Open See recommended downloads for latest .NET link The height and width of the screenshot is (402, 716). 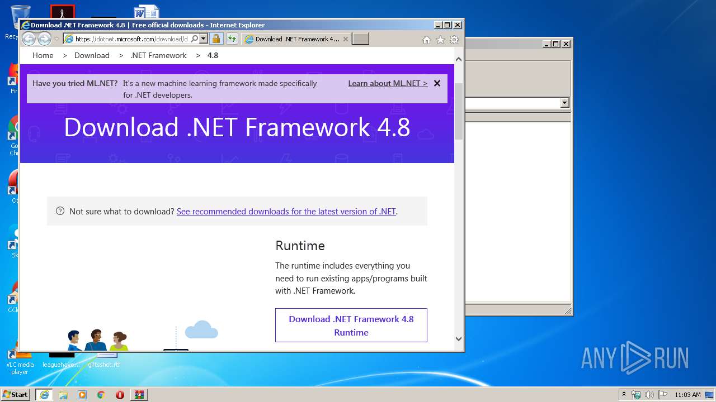(286, 212)
